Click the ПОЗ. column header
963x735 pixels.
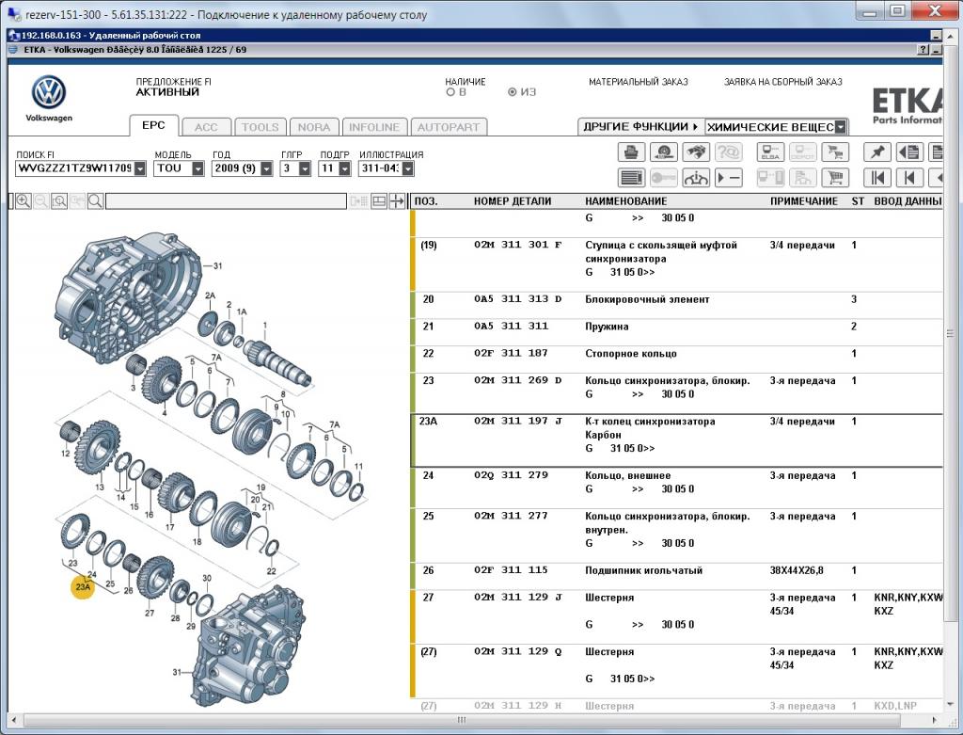point(426,201)
